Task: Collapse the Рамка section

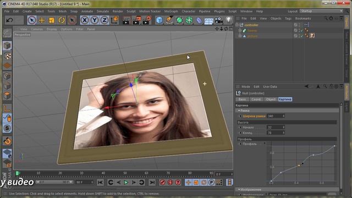Action: 239,111
